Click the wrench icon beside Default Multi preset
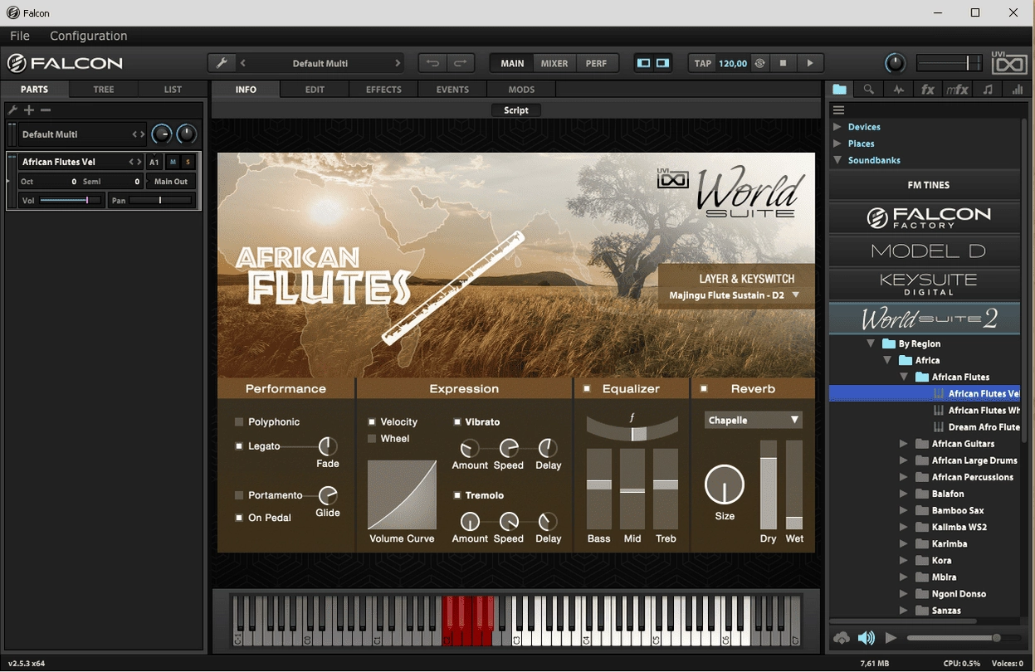1035x672 pixels. [x=222, y=63]
